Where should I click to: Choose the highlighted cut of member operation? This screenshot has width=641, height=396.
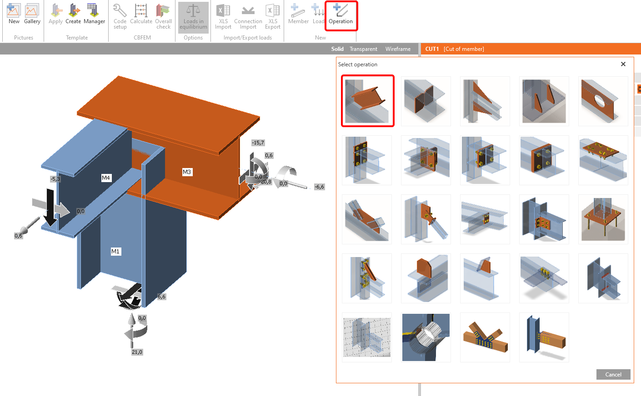pyautogui.click(x=367, y=101)
